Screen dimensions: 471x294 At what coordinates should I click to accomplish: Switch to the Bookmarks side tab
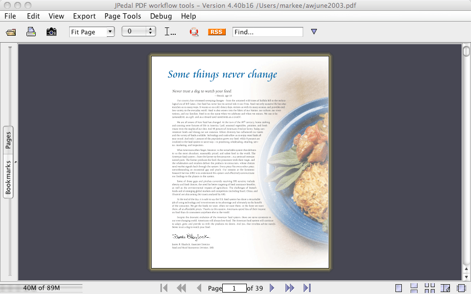pos(8,178)
